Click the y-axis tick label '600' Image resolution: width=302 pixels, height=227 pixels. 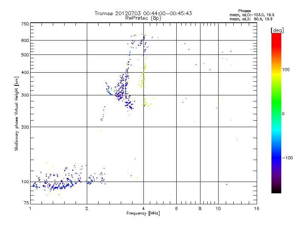[x=25, y=40]
